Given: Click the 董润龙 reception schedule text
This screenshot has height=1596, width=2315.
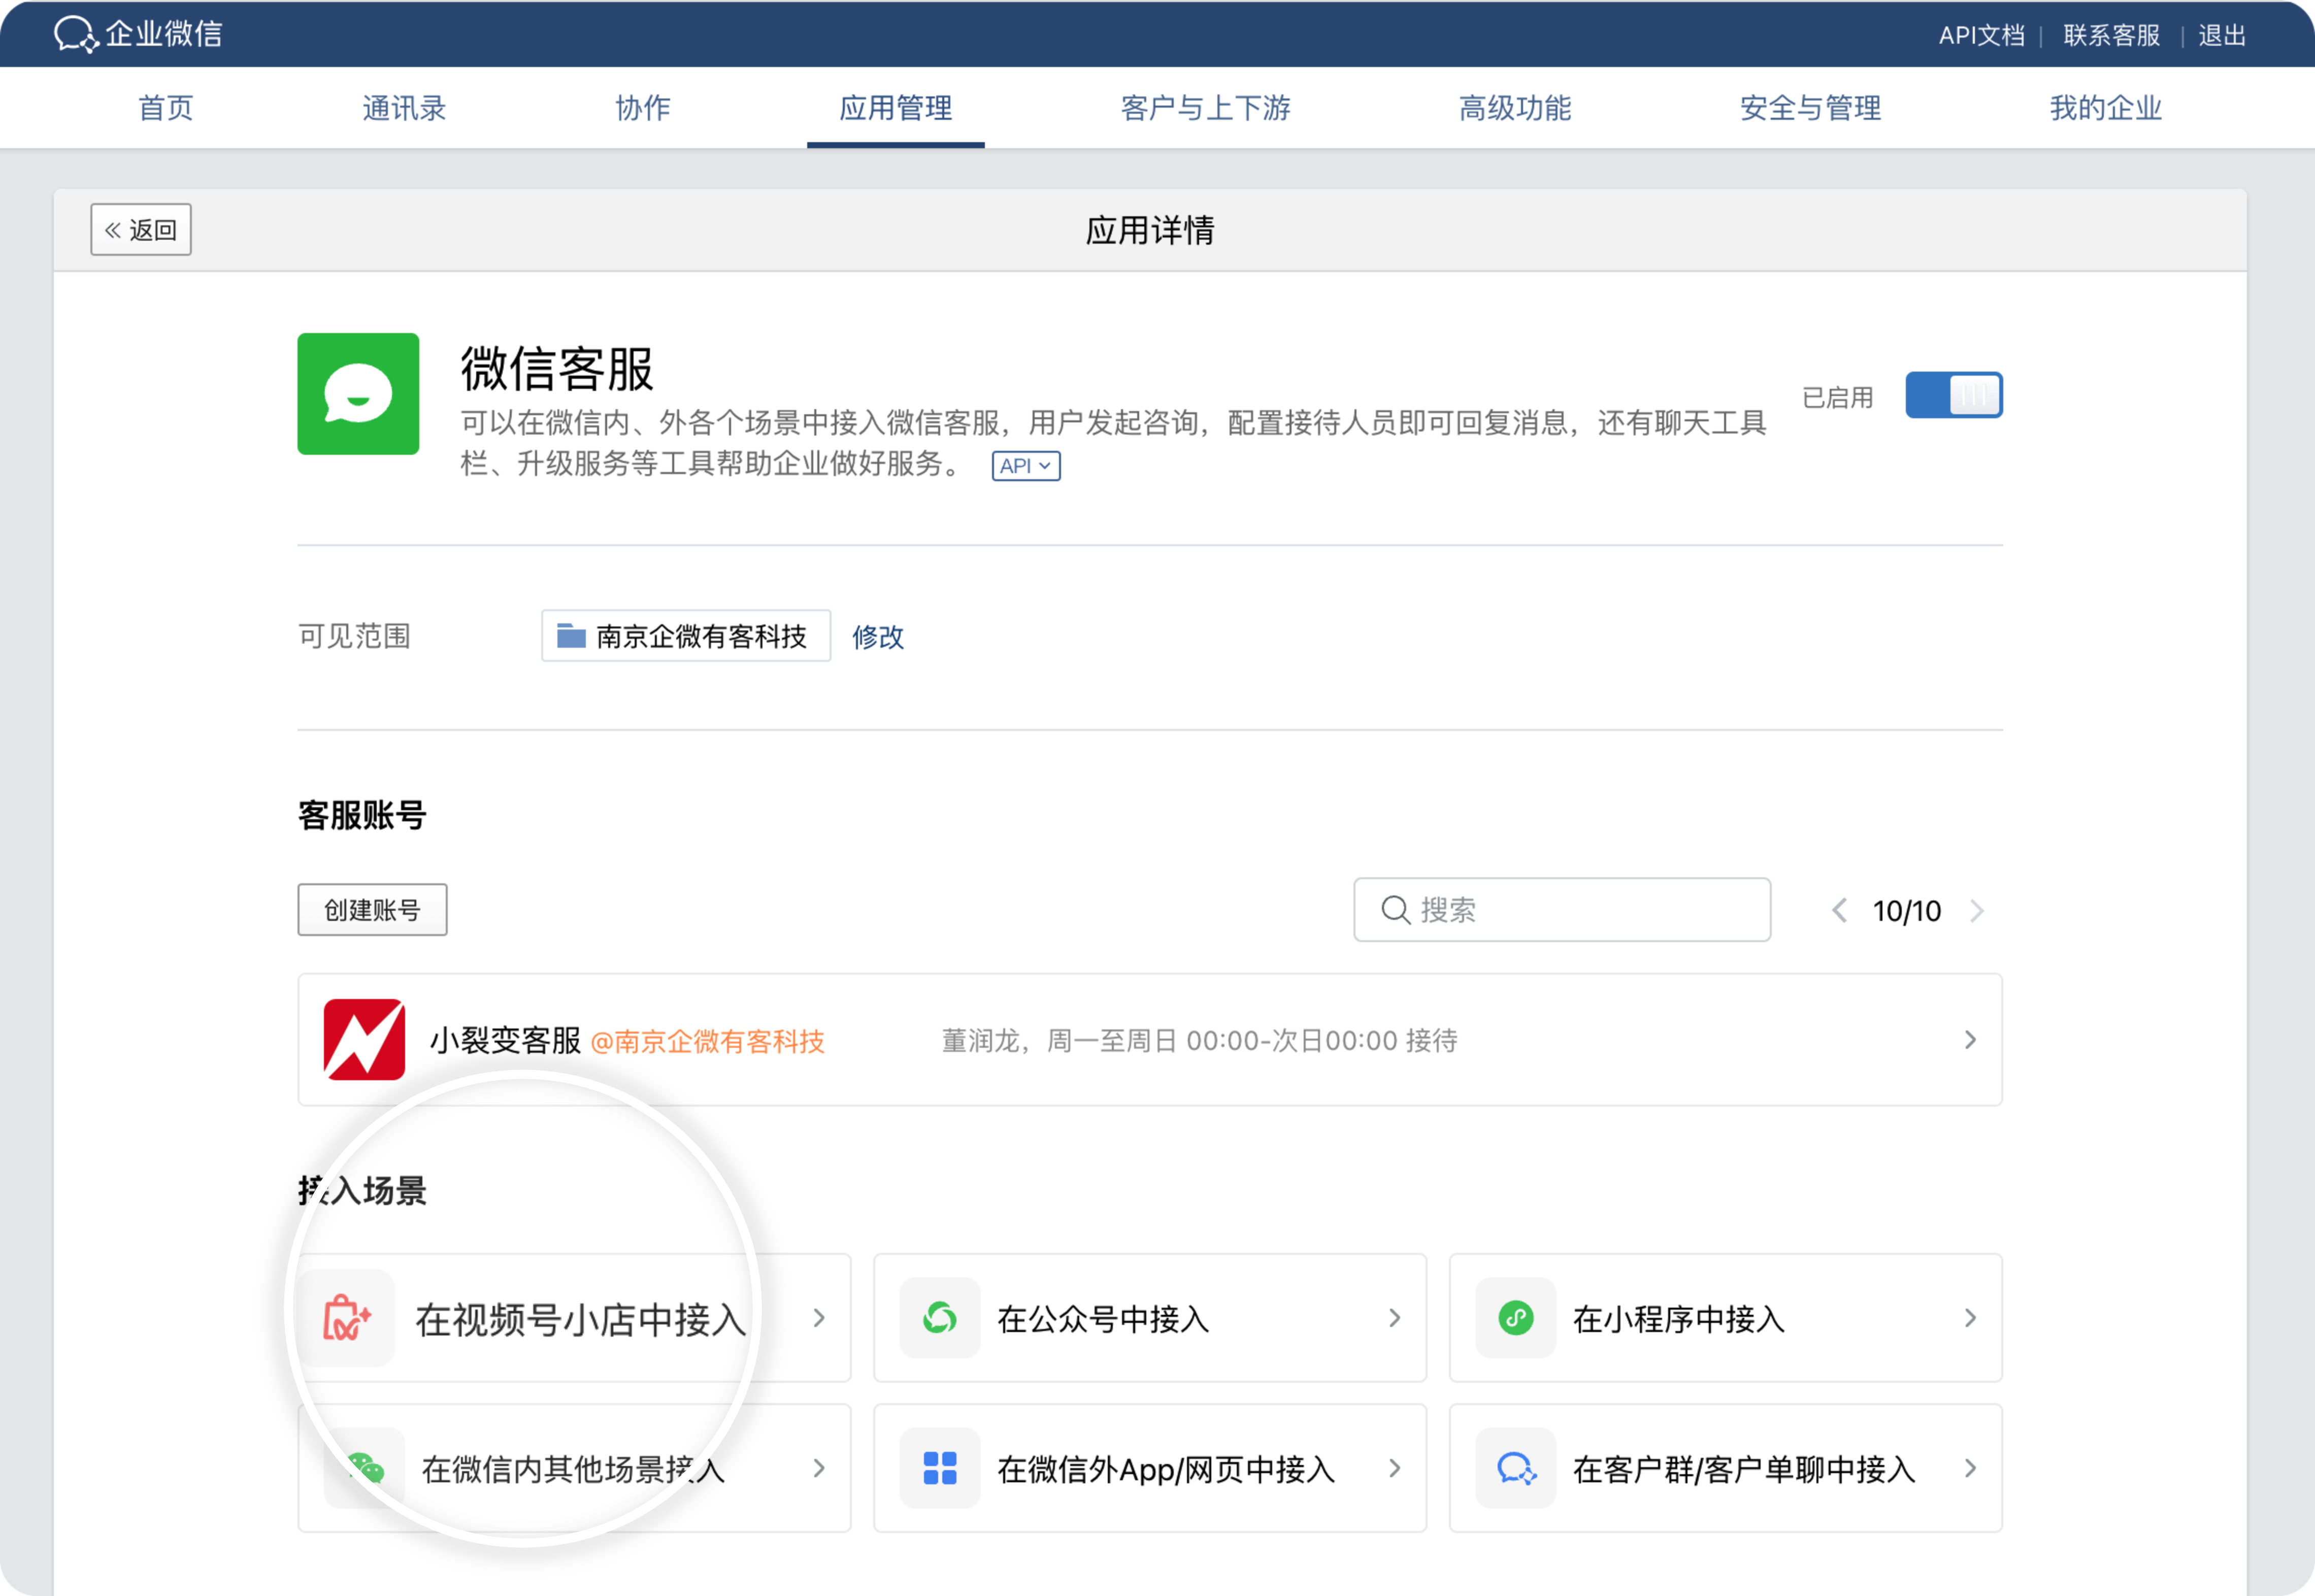Looking at the screenshot, I should tap(1199, 1041).
